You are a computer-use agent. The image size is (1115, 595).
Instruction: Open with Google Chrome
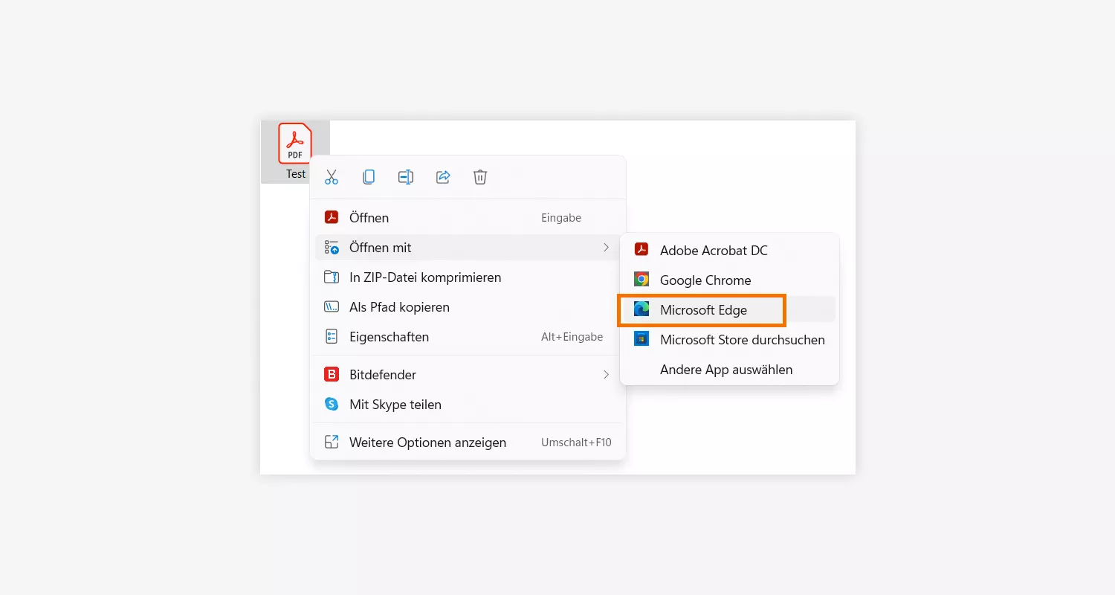pos(729,280)
